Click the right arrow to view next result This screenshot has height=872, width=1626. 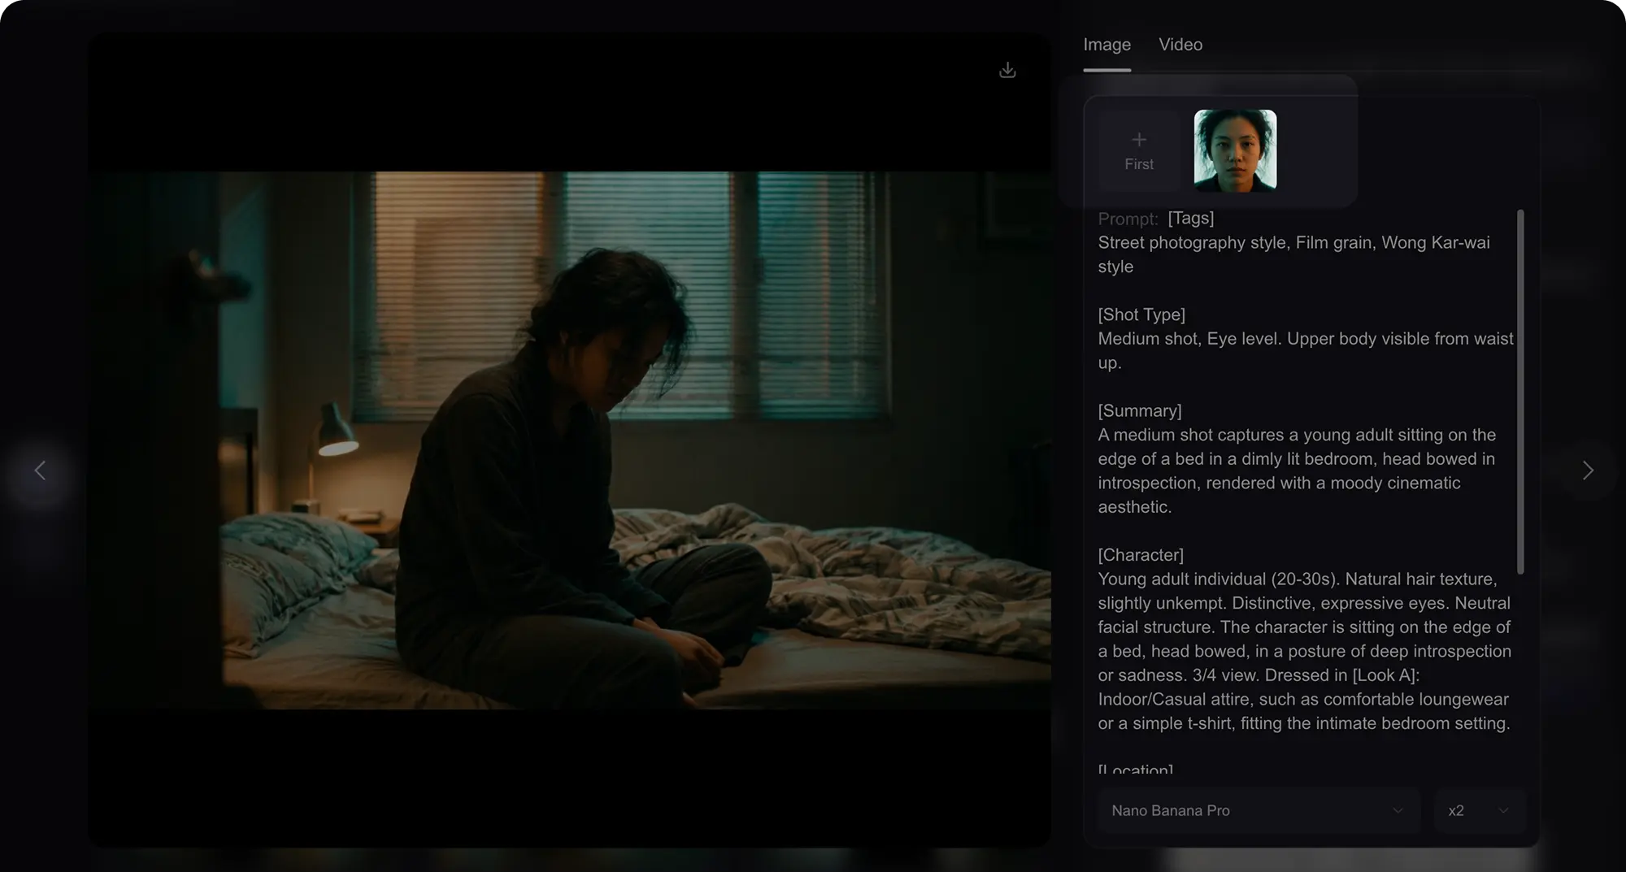pyautogui.click(x=1589, y=471)
